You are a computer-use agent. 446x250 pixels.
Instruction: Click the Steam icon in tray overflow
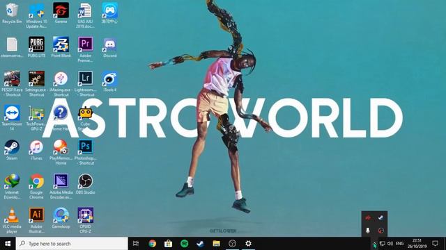380,217
